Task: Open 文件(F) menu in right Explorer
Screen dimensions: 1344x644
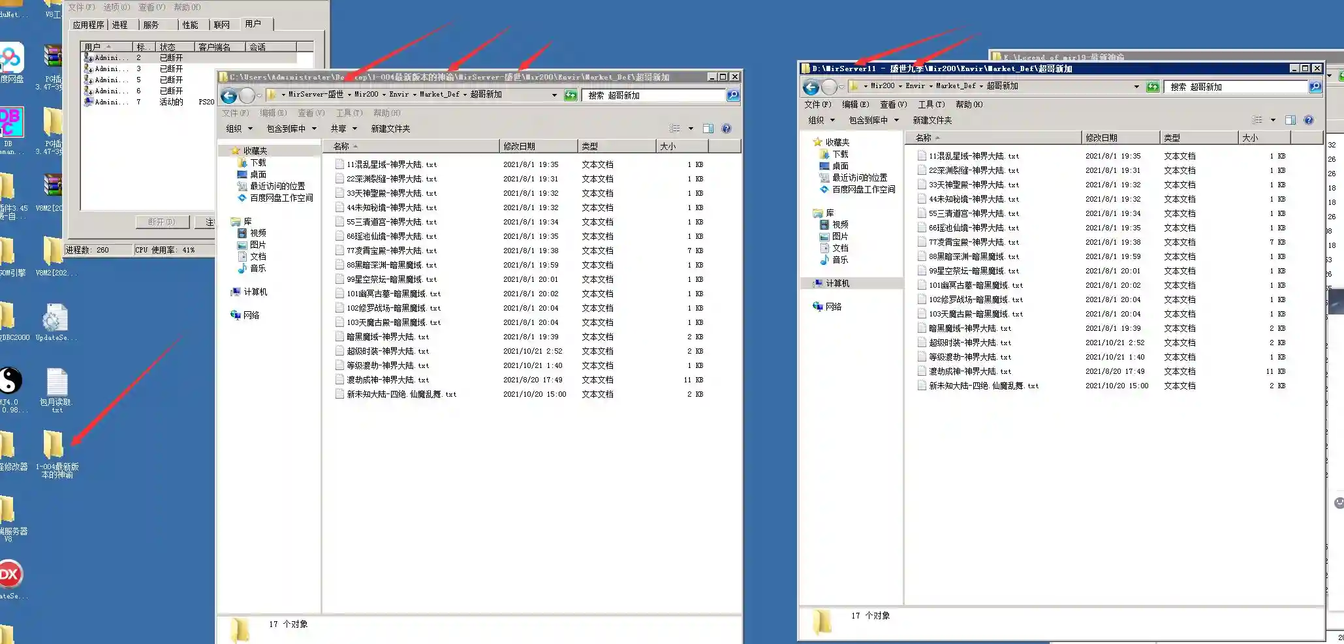Action: coord(818,104)
